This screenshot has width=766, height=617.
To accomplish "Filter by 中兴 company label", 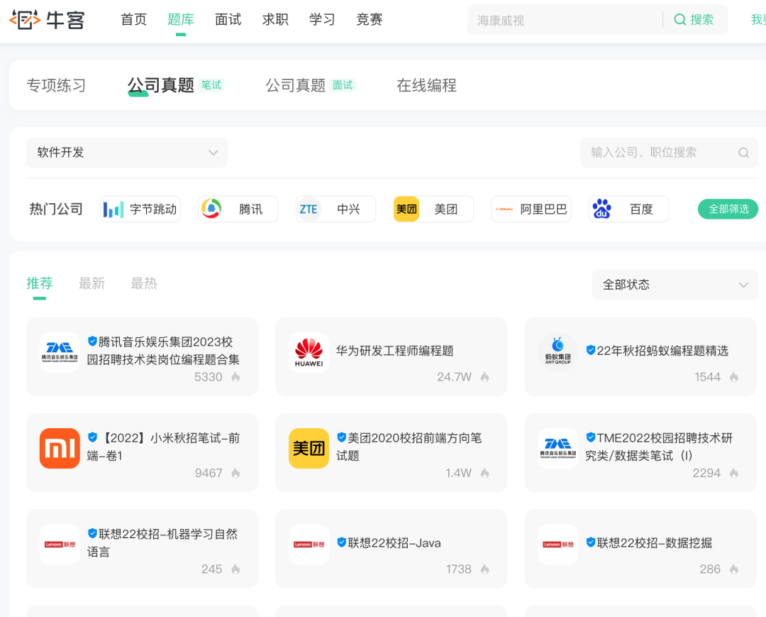I will point(348,209).
